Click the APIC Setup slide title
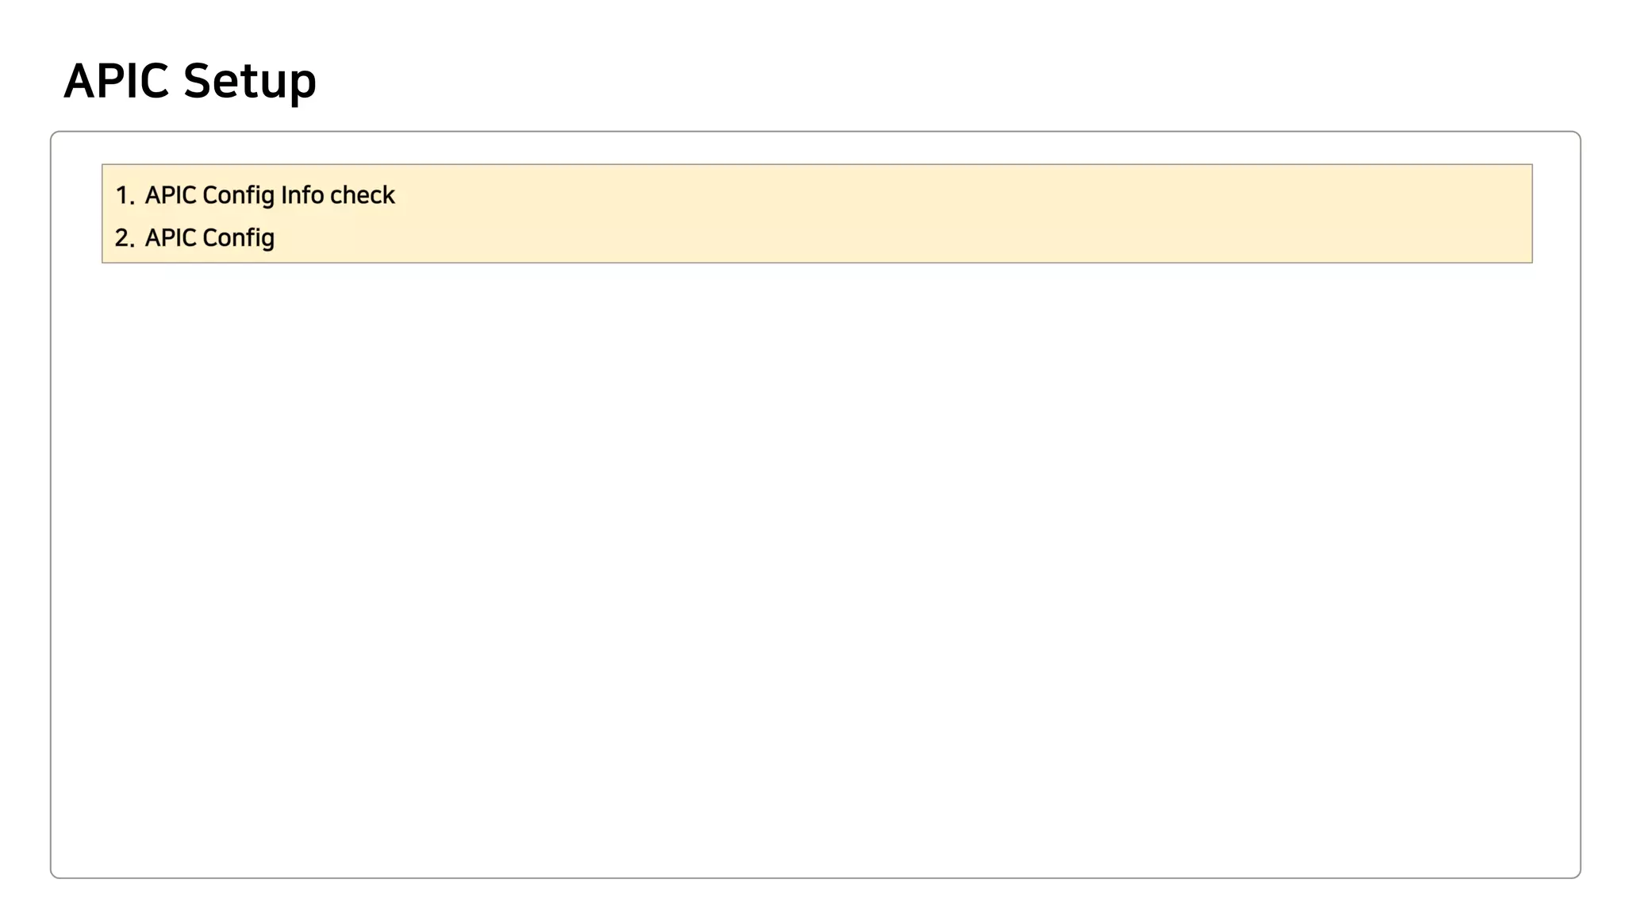The height and width of the screenshot is (914, 1625). coord(190,81)
